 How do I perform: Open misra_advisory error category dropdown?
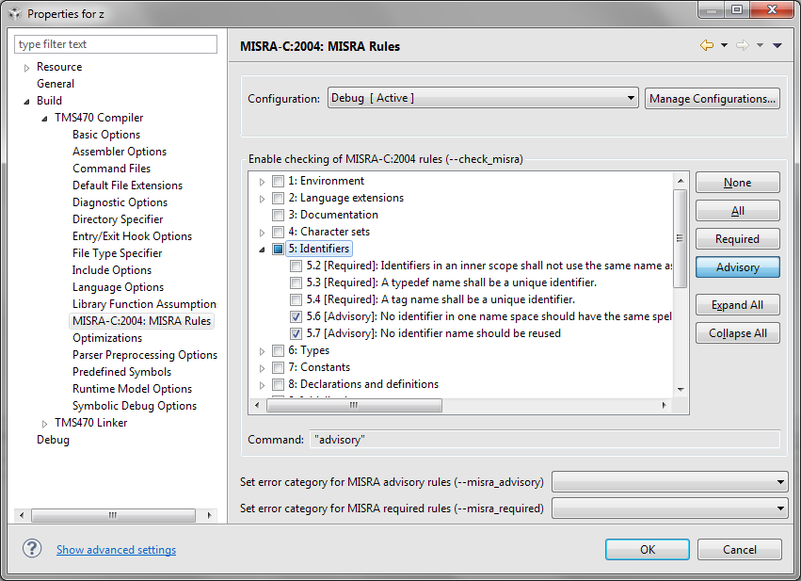pos(670,481)
